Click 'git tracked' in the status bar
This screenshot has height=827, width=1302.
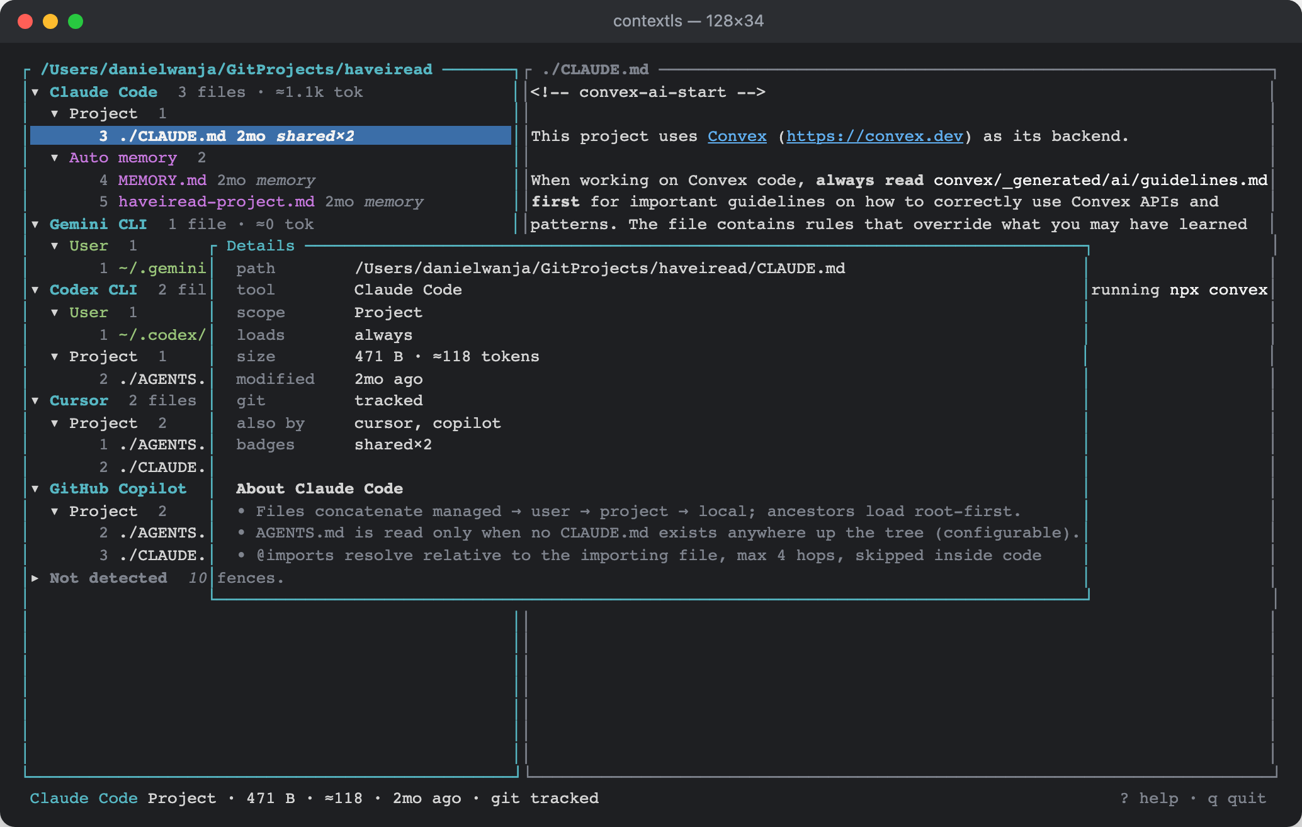click(x=545, y=798)
